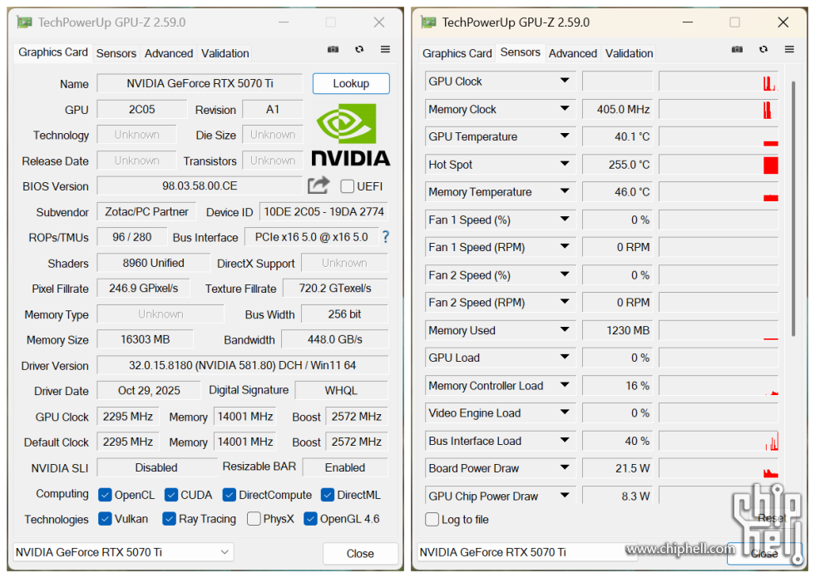The width and height of the screenshot is (815, 578).
Task: Click screenshot camera icon in Graphics Card window
Action: click(x=333, y=49)
